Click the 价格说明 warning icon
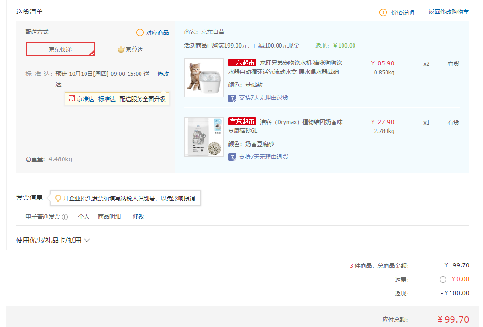 [383, 12]
